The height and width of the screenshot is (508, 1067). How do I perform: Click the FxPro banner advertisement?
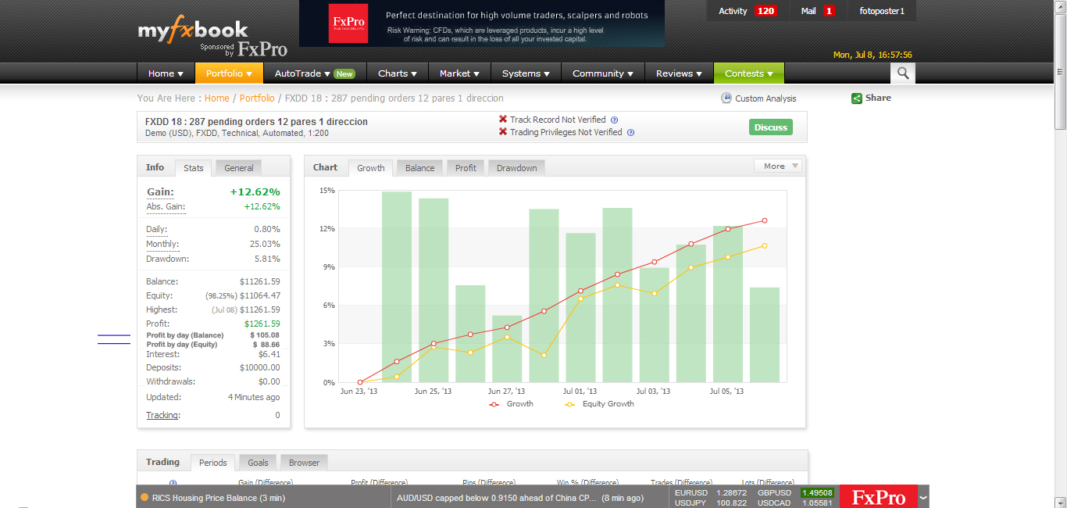click(x=482, y=23)
